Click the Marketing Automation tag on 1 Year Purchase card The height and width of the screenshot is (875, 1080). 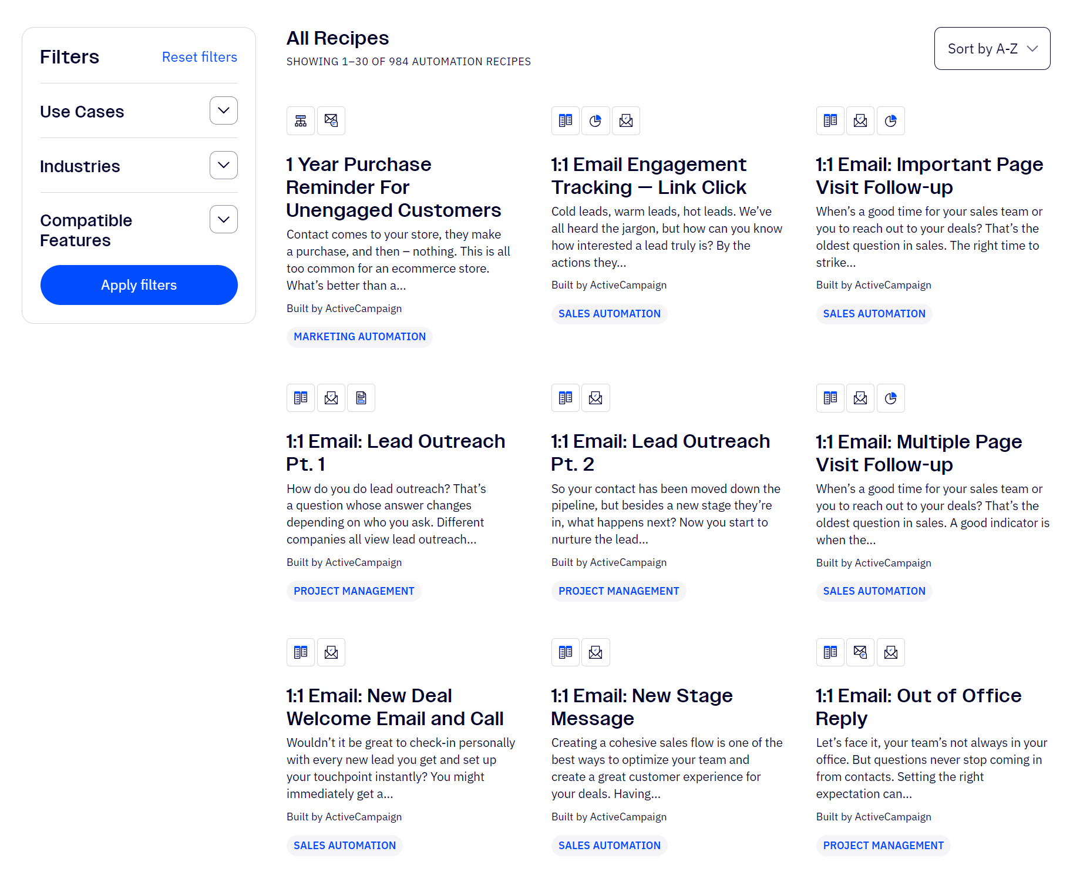tap(359, 337)
